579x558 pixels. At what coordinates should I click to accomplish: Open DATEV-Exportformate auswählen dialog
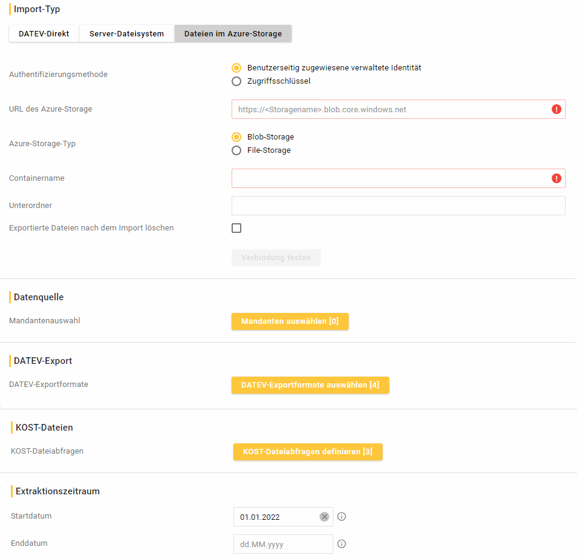pos(310,385)
